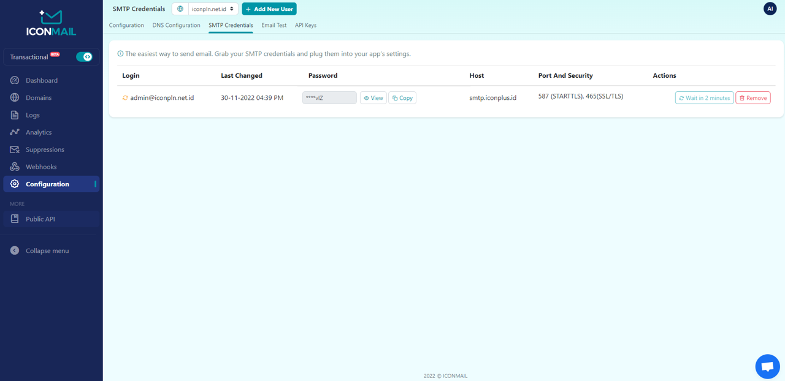Click the AI user avatar
Image resolution: width=785 pixels, height=381 pixels.
point(770,9)
